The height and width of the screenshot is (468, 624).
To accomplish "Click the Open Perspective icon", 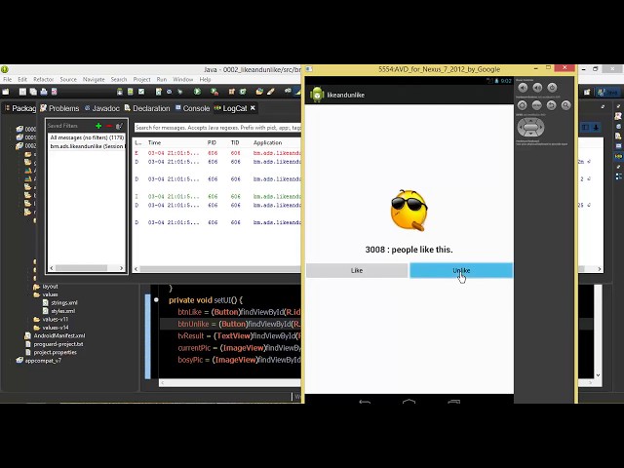I will tap(587, 92).
